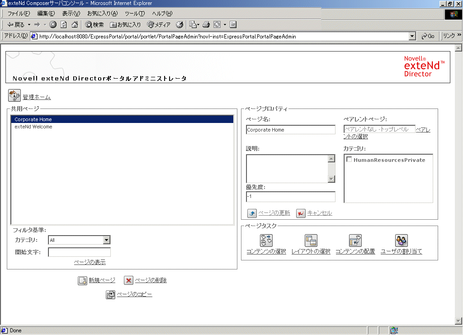Open the address bar URL history dropdown
Screen dimensions: 463x335
pyautogui.click(x=412, y=36)
